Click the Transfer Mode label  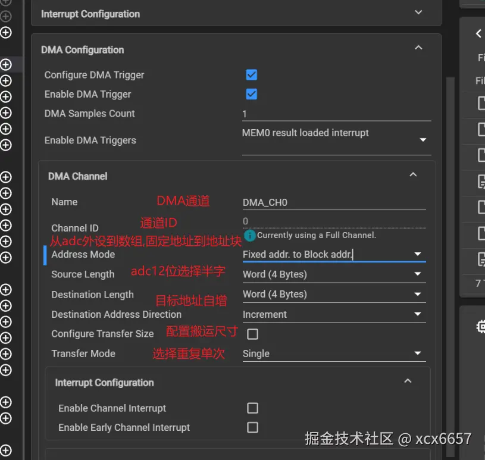[83, 353]
